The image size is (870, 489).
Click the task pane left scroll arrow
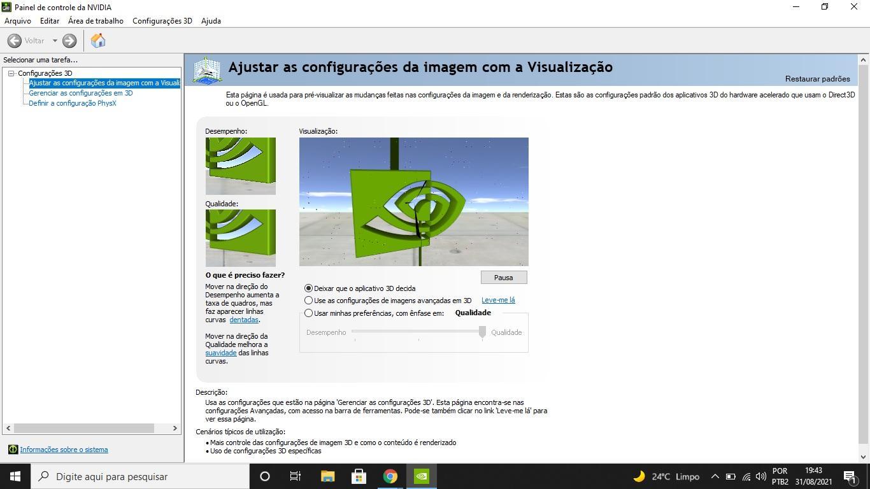click(x=8, y=429)
